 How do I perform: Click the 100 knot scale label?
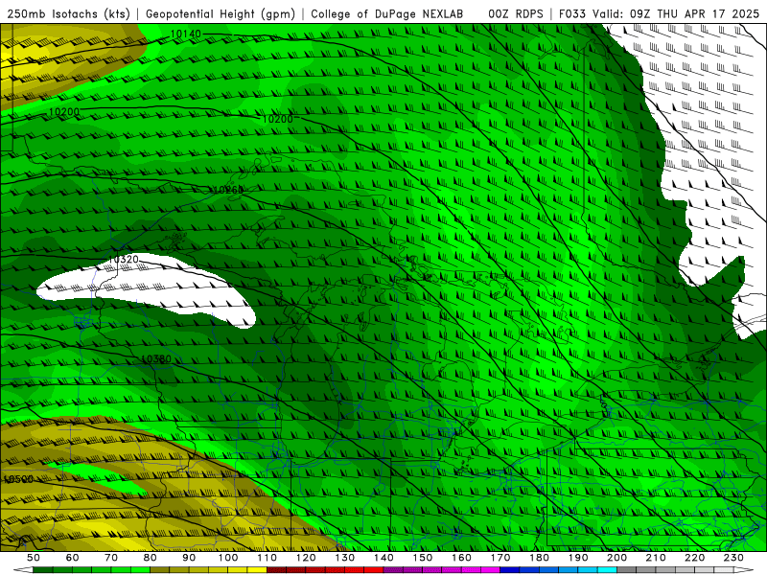click(228, 558)
